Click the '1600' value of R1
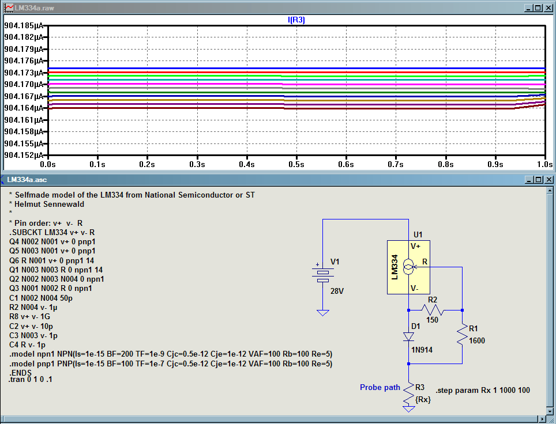 click(477, 341)
